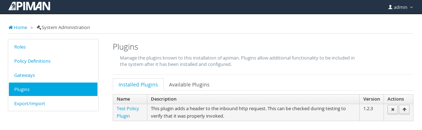422x130 pixels.
Task: Select the System Administration breadcrumb text
Action: (x=66, y=27)
